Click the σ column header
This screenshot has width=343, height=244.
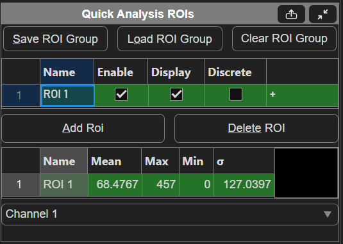point(244,161)
